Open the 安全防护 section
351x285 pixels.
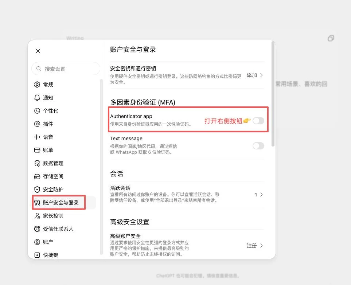(65, 190)
